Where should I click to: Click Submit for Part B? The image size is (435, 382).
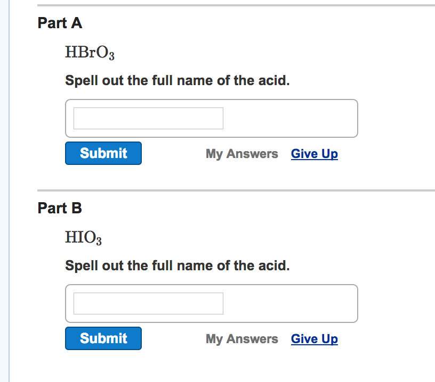tap(103, 338)
